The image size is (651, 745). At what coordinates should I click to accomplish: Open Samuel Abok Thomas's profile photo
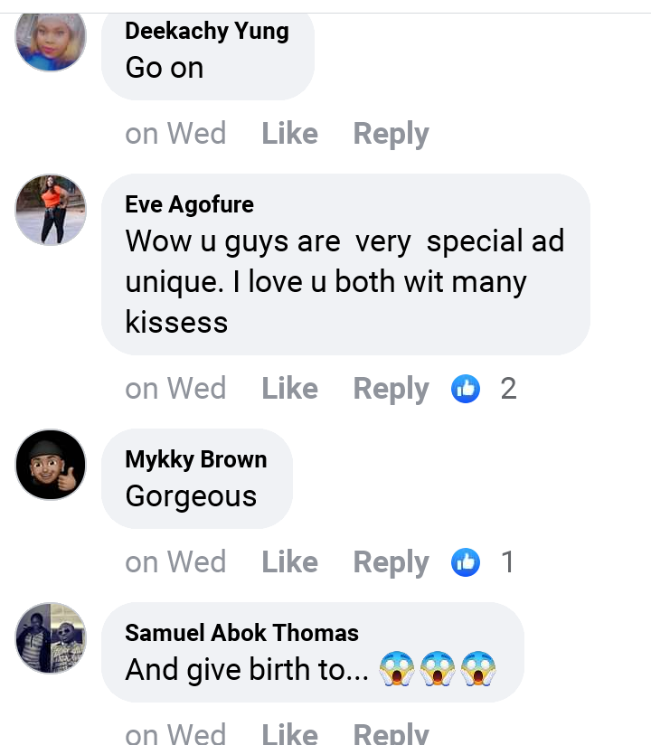click(51, 638)
